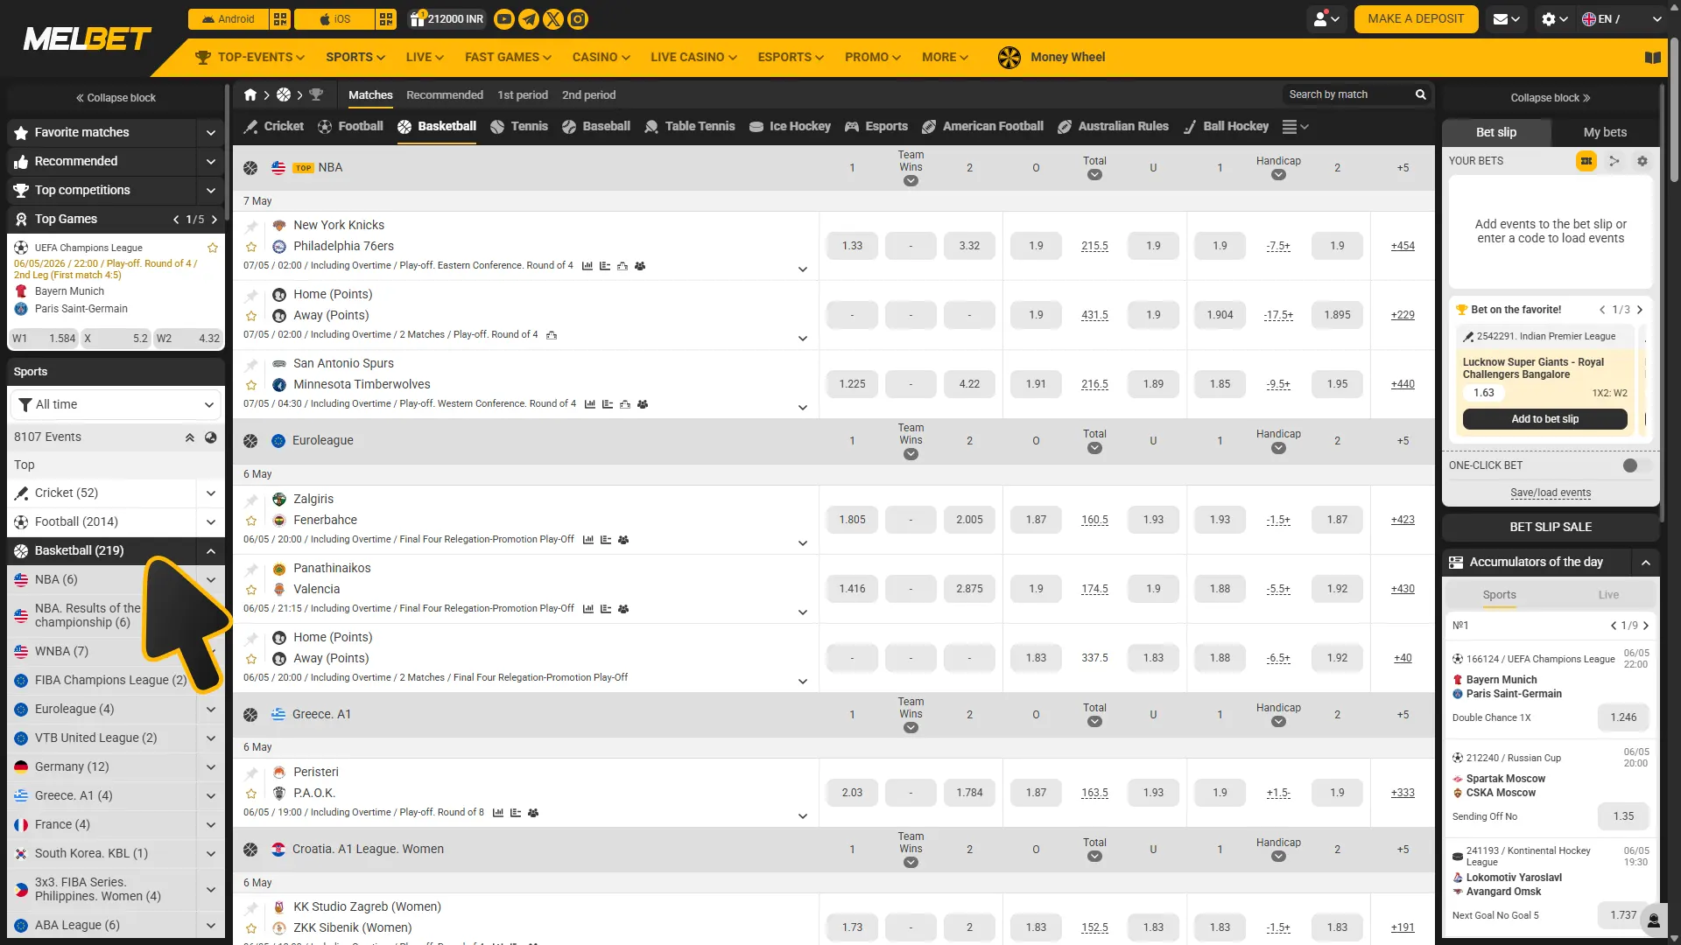Open the Money Wheel icon

point(1009,58)
